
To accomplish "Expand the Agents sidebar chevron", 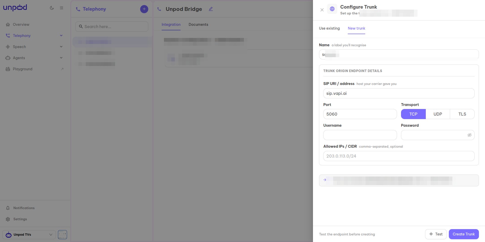I will [61, 58].
